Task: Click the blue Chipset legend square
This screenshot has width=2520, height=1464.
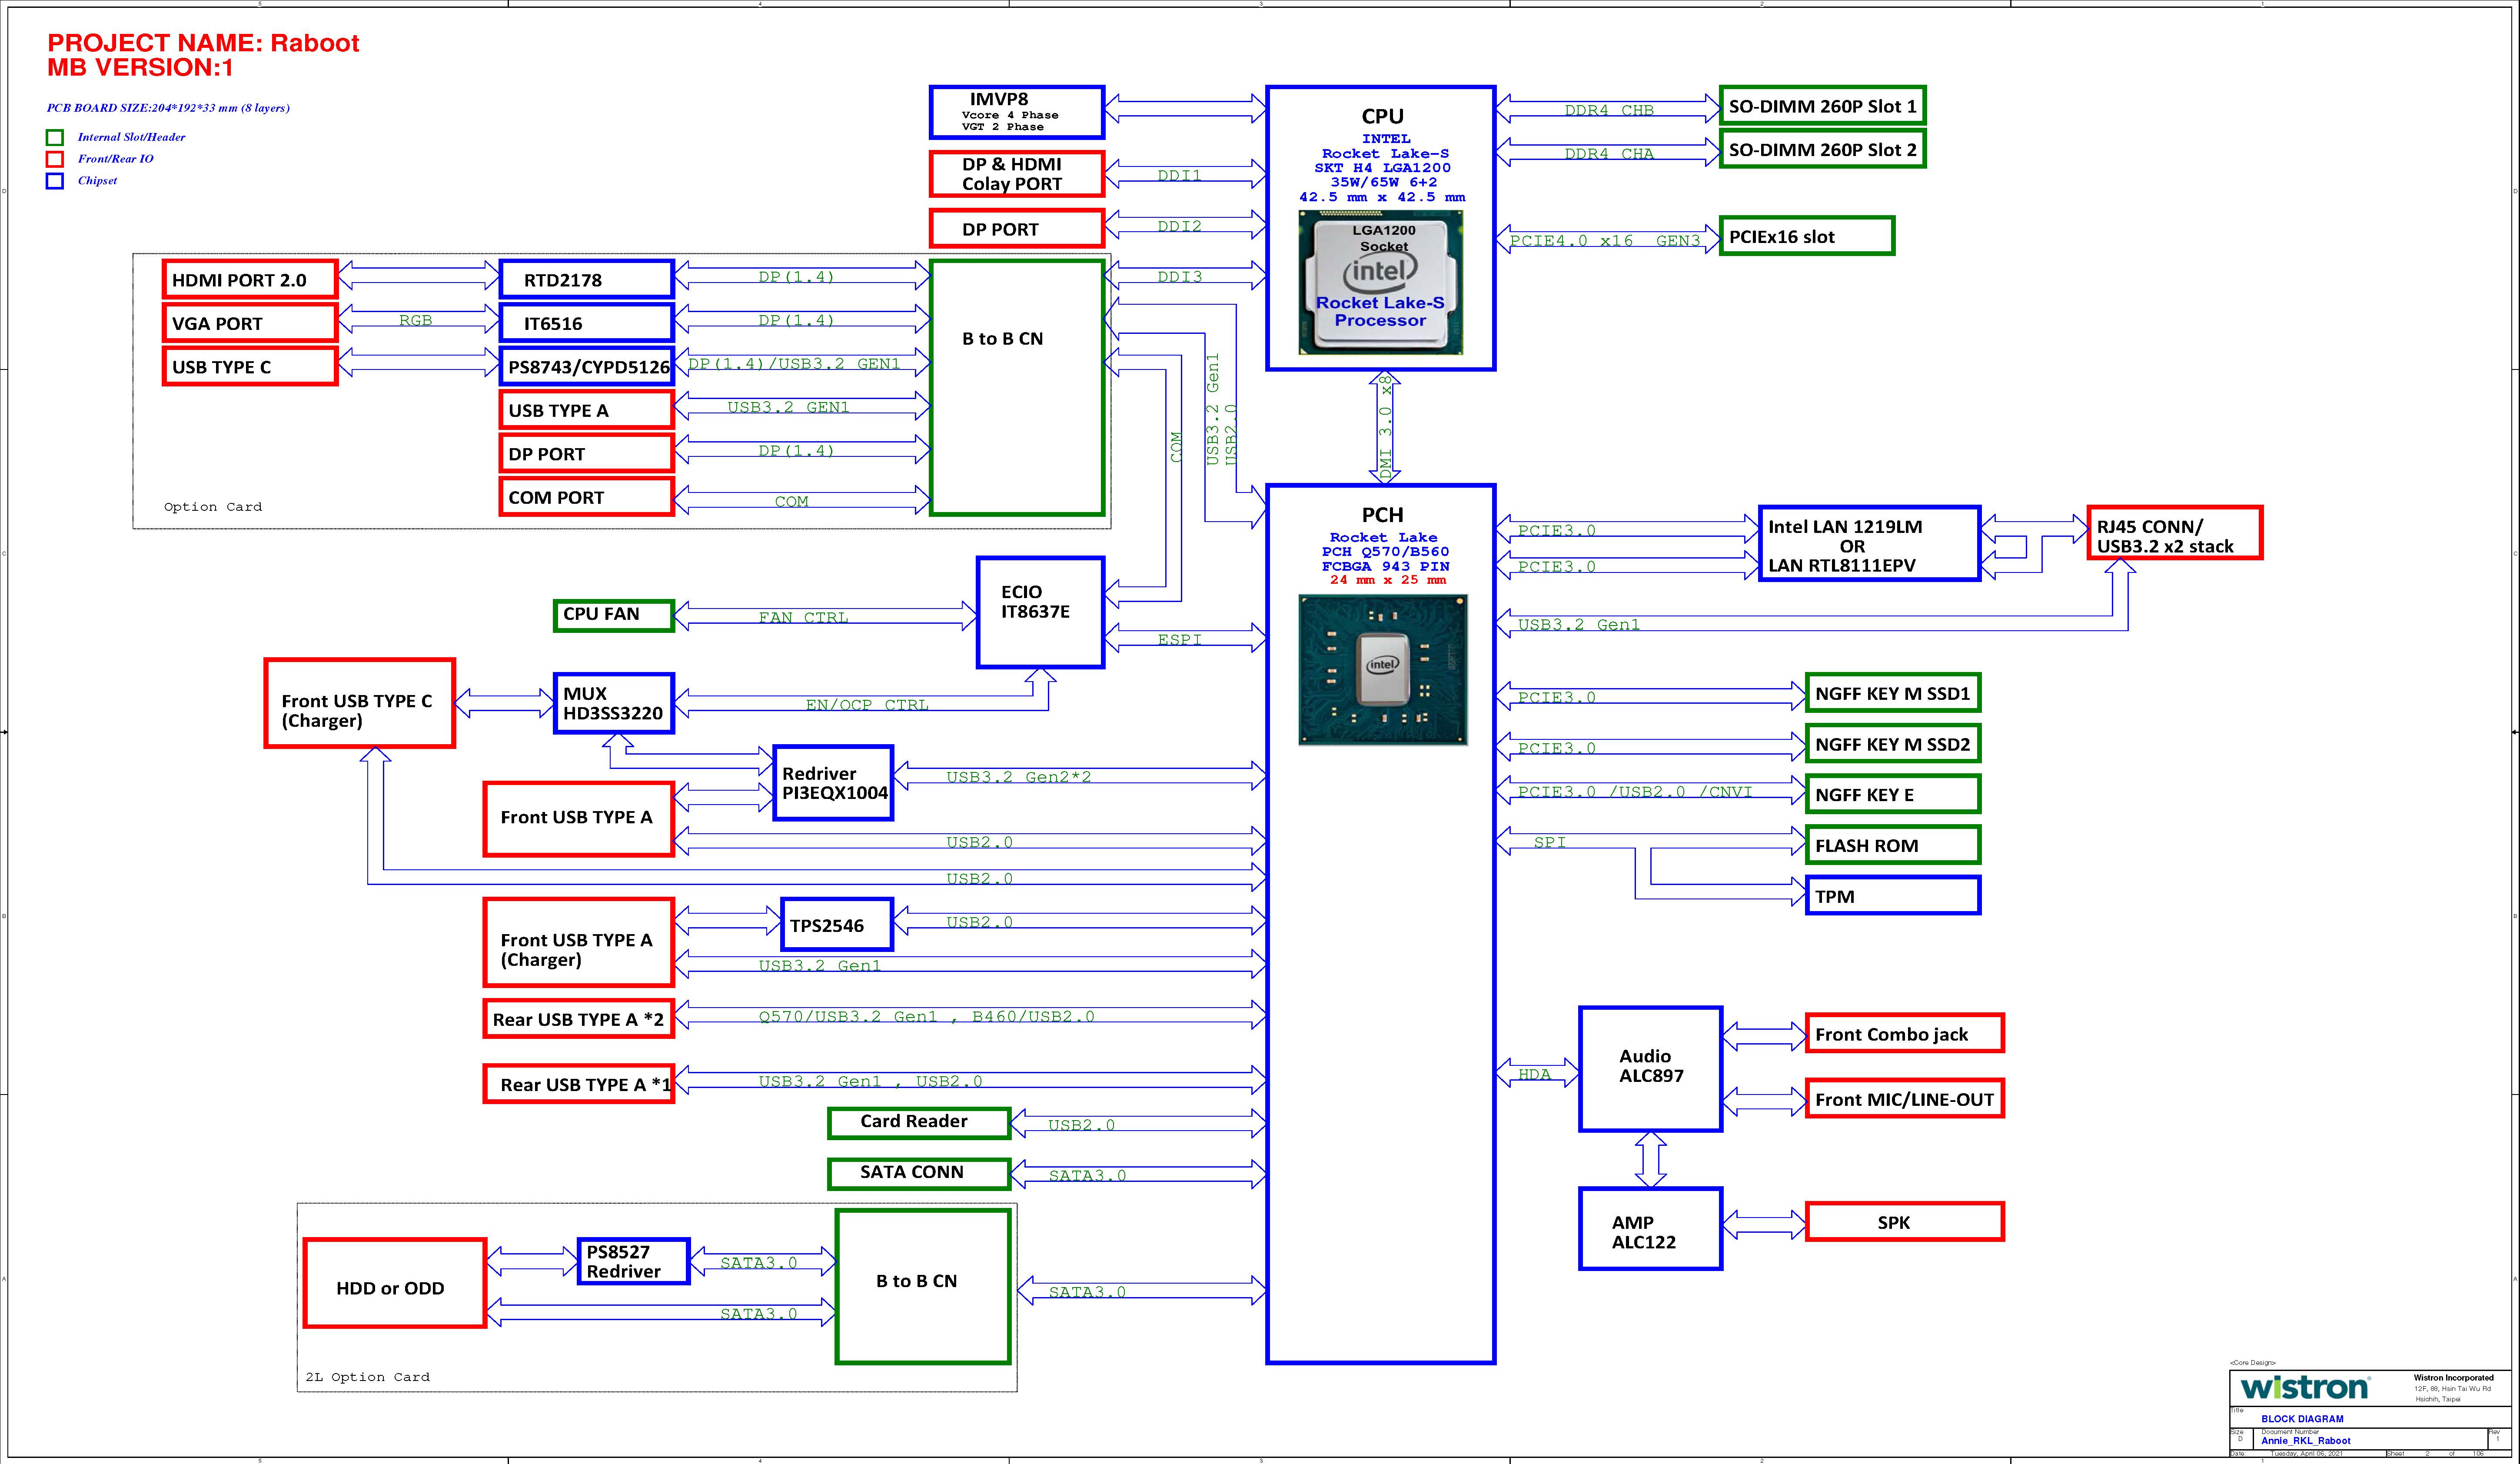Action: [x=55, y=181]
